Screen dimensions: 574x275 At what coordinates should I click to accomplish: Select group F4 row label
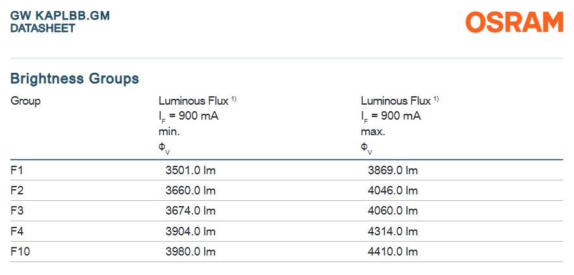(x=17, y=232)
